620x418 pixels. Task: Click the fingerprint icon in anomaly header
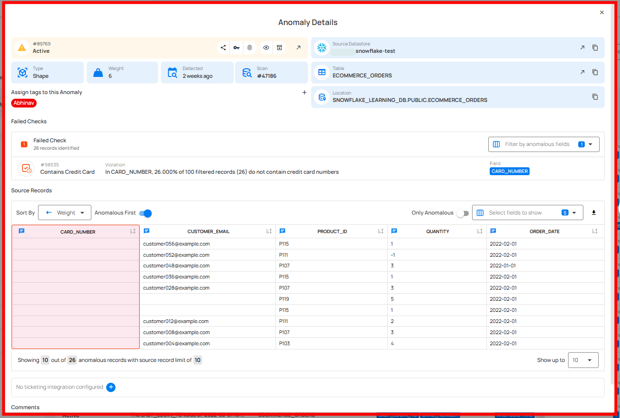click(x=250, y=48)
